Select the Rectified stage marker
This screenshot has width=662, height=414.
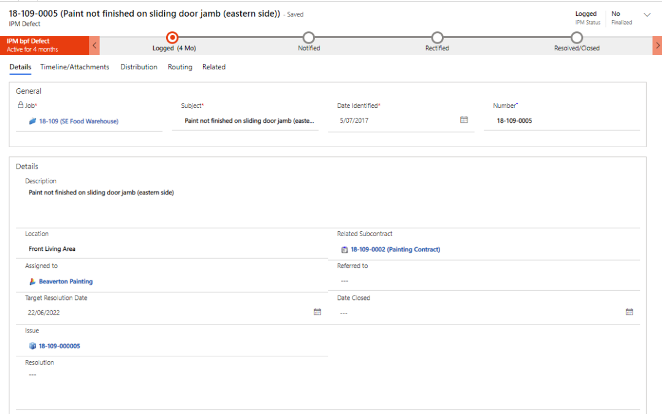coord(437,38)
